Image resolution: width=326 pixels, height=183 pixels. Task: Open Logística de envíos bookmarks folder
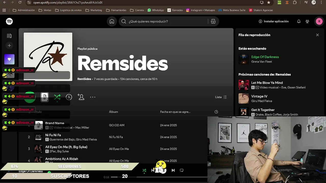68,10
